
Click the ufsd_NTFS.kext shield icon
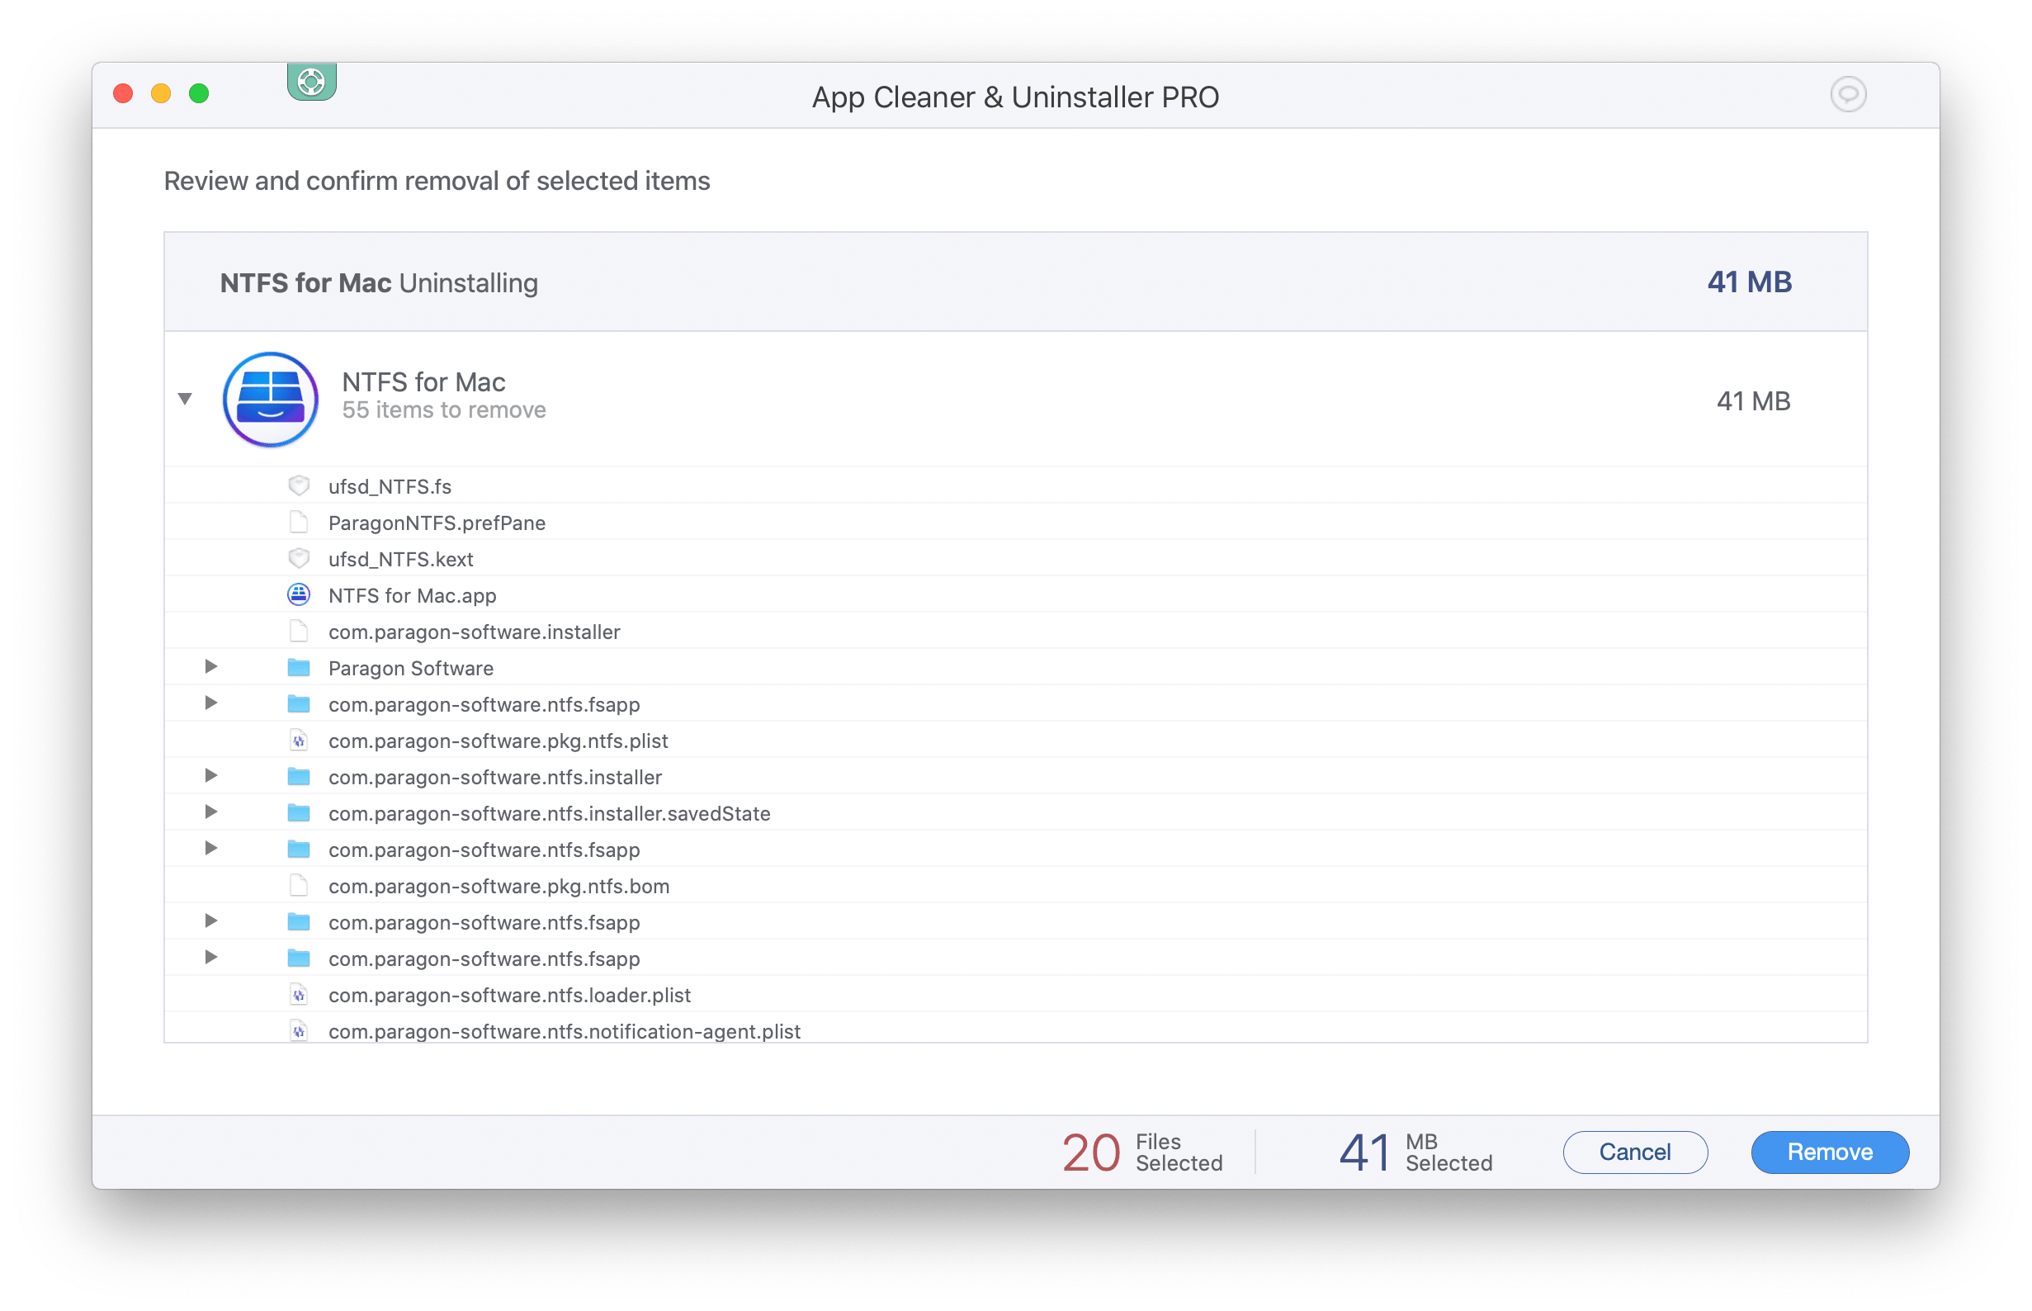298,558
